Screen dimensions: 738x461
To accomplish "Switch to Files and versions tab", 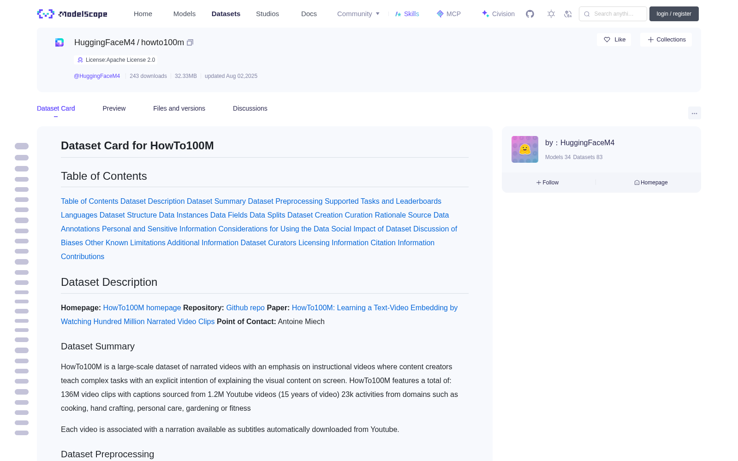I will tap(179, 108).
